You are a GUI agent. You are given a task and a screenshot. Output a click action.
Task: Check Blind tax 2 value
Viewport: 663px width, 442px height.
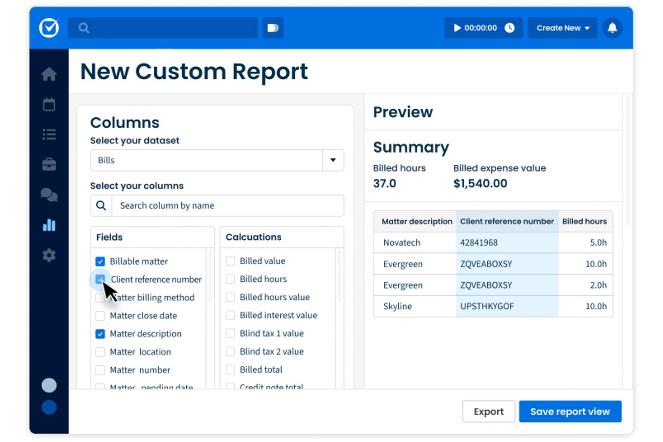[230, 352]
